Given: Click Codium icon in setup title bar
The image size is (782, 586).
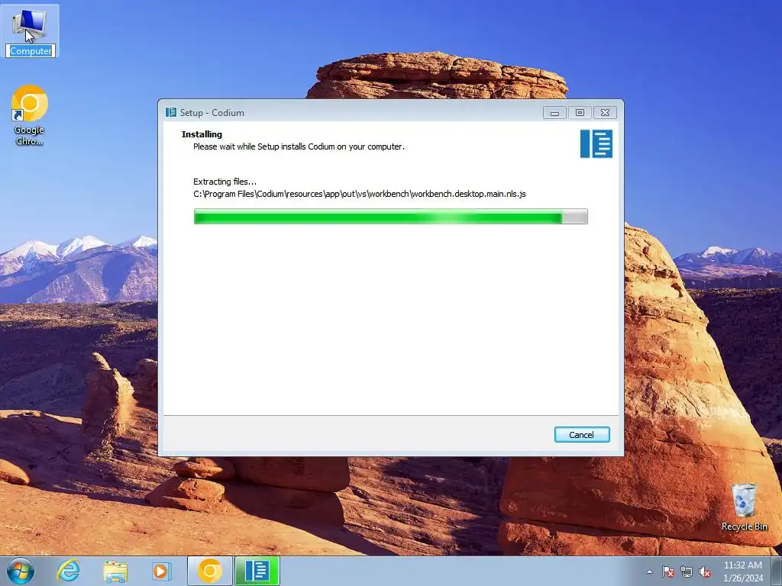Looking at the screenshot, I should point(171,112).
